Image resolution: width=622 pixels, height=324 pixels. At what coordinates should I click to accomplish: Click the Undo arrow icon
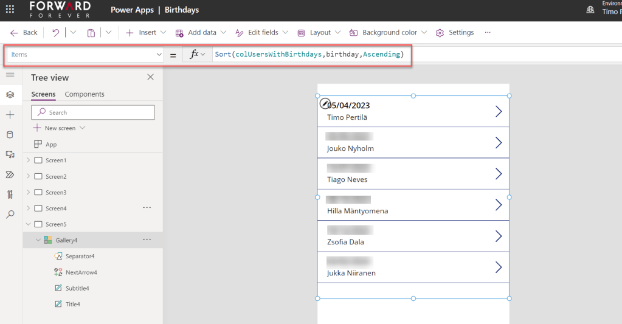56,33
